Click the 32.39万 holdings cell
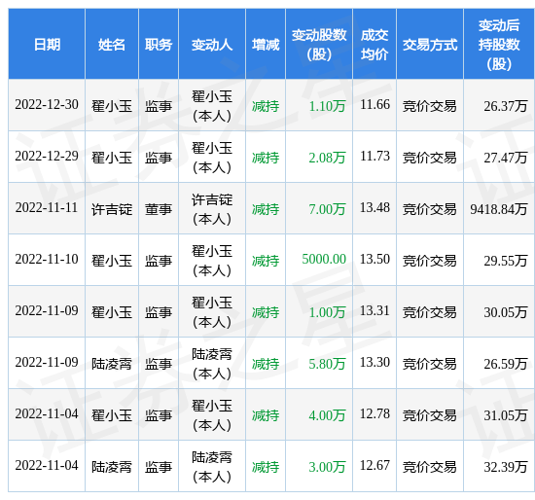The height and width of the screenshot is (500, 535). click(505, 467)
